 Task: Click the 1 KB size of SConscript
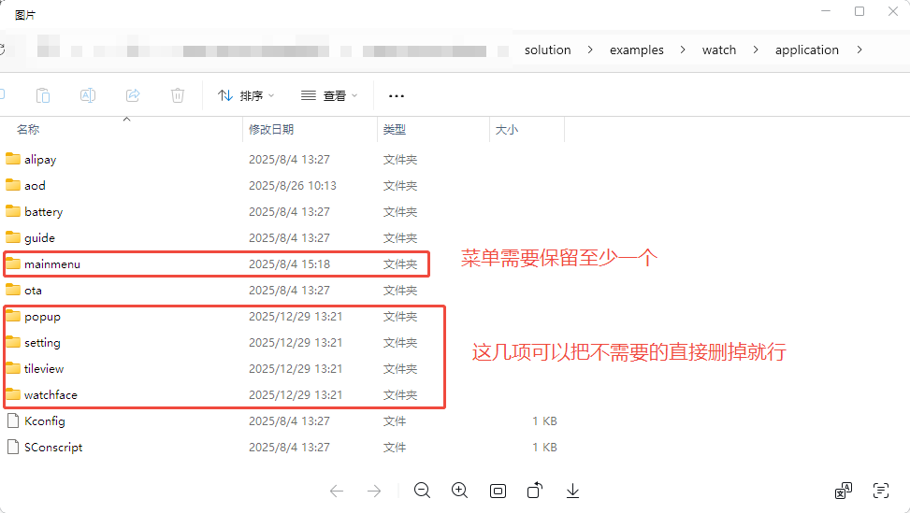[x=544, y=448]
